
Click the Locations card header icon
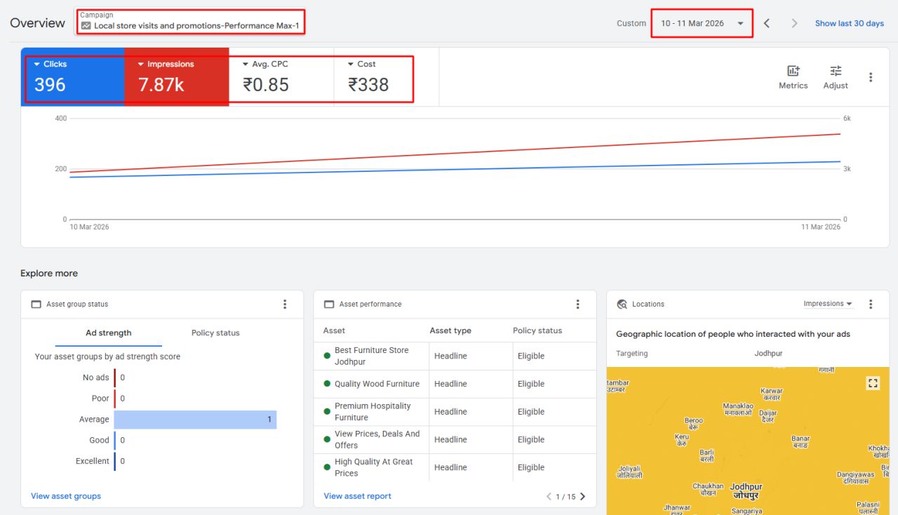click(x=622, y=305)
